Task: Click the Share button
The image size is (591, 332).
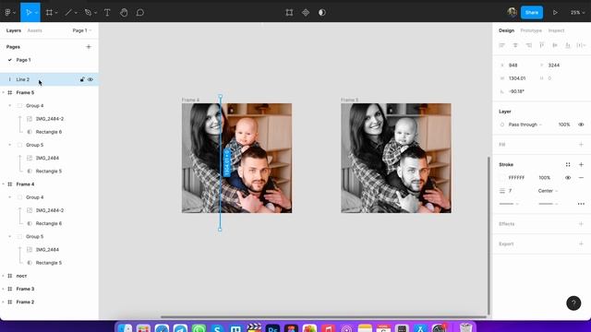Action: 532,12
